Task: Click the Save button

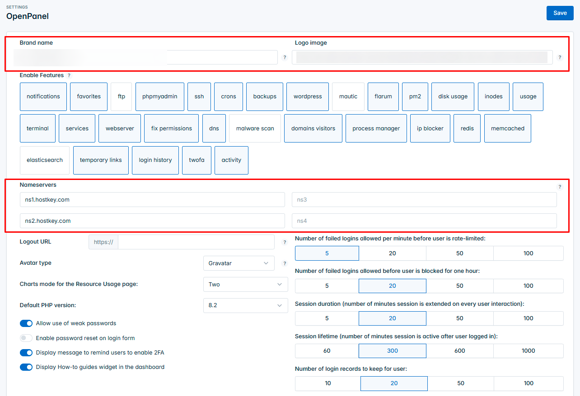Action: [560, 13]
